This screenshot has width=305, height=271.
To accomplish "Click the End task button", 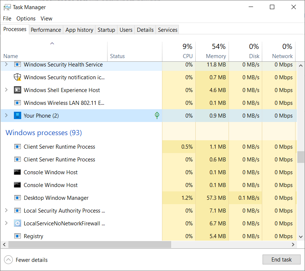I will coord(282,260).
